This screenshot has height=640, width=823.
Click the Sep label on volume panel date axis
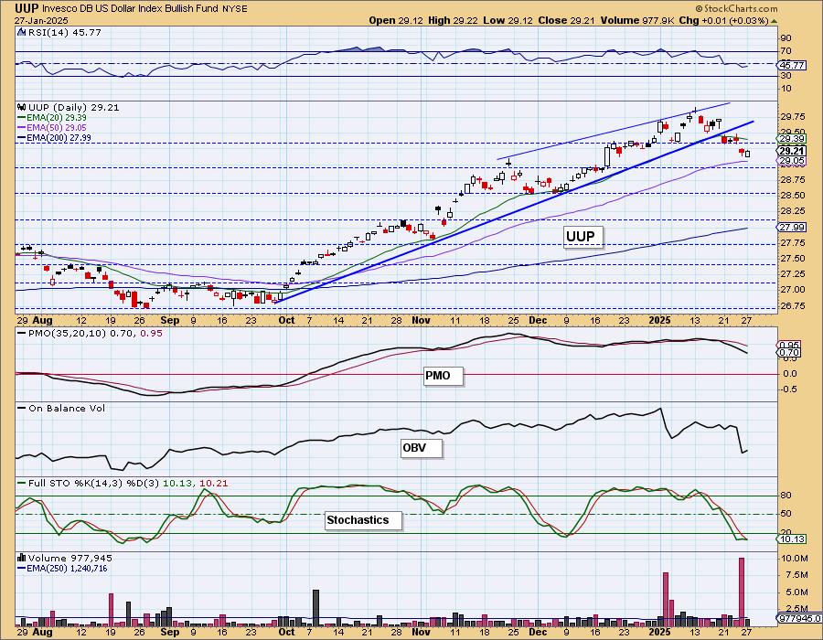pyautogui.click(x=169, y=632)
